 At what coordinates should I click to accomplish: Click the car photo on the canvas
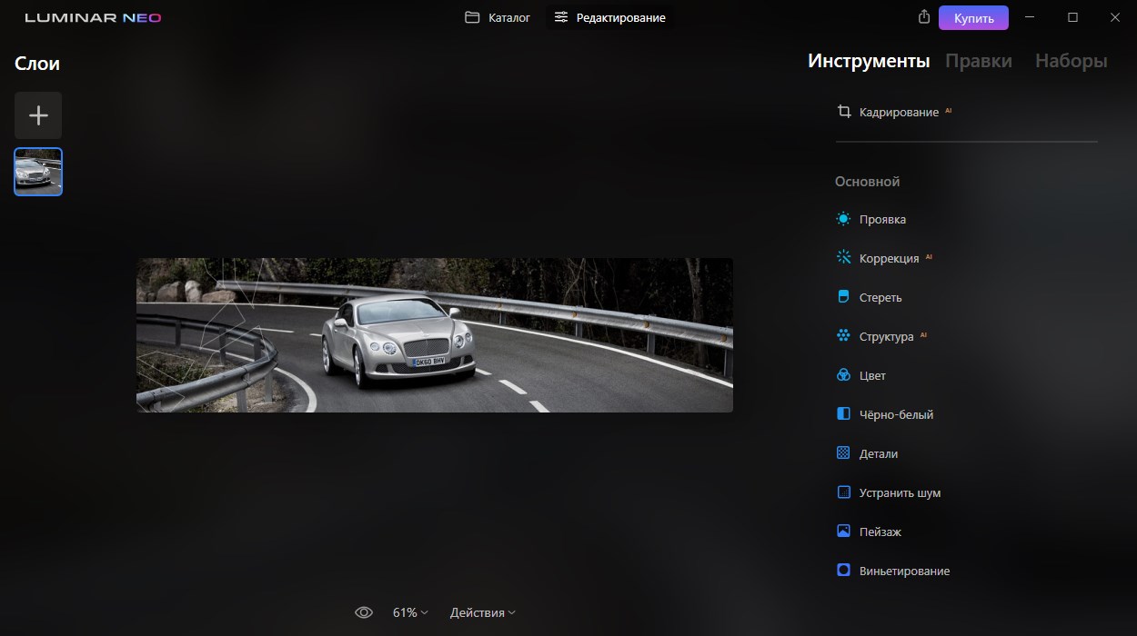[x=435, y=335]
